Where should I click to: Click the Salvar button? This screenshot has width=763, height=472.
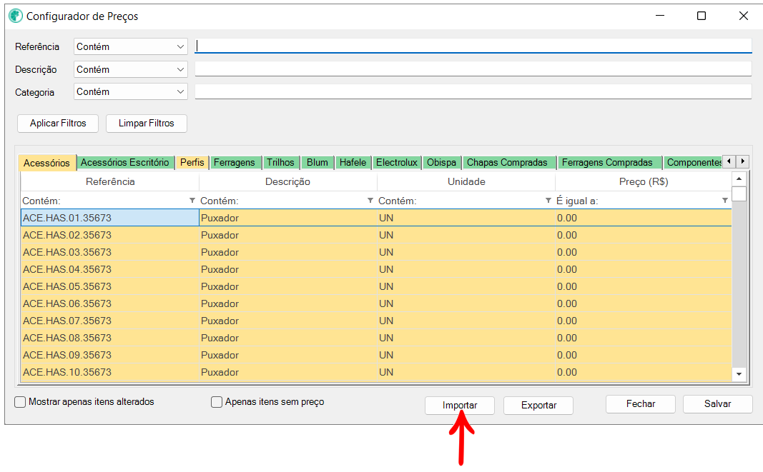click(717, 404)
